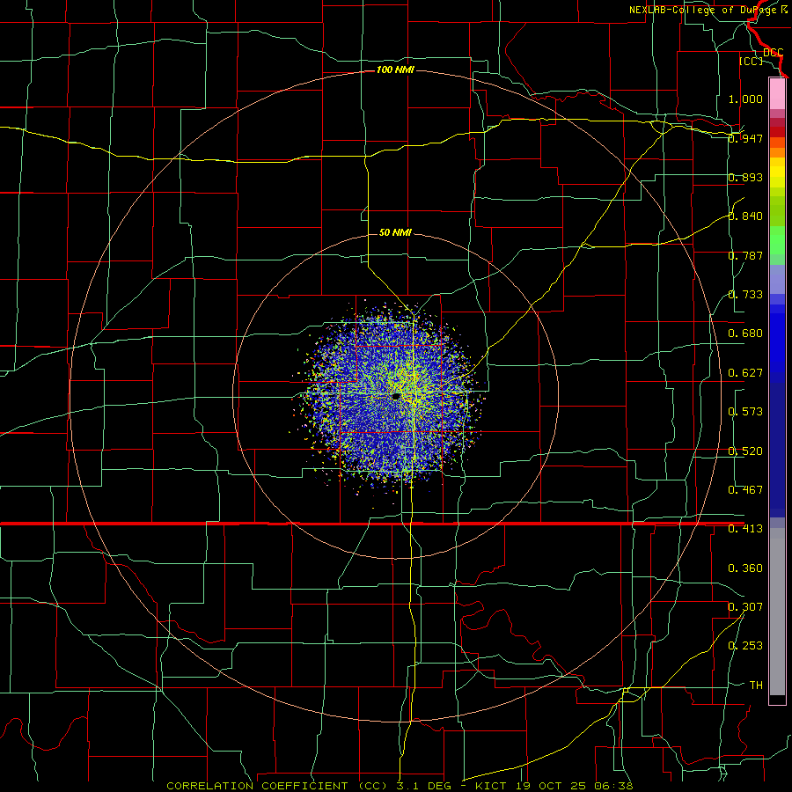
Task: Pick the lavender band on the color bar
Action: click(x=777, y=279)
